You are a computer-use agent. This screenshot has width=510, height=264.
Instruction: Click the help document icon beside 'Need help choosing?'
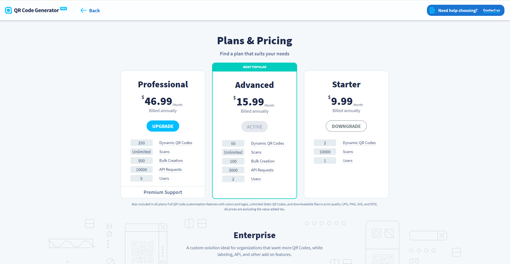point(432,10)
